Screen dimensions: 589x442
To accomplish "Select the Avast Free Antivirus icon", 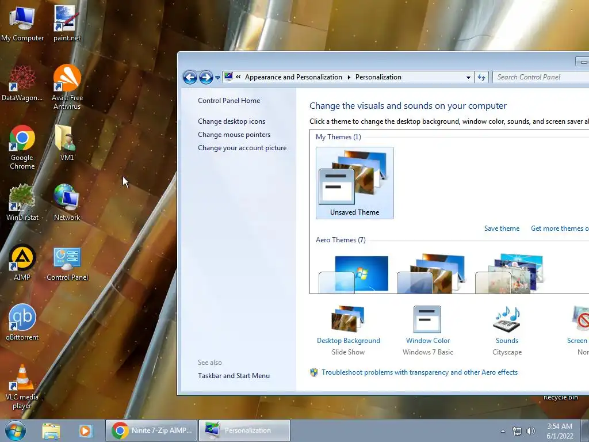I will point(67,87).
